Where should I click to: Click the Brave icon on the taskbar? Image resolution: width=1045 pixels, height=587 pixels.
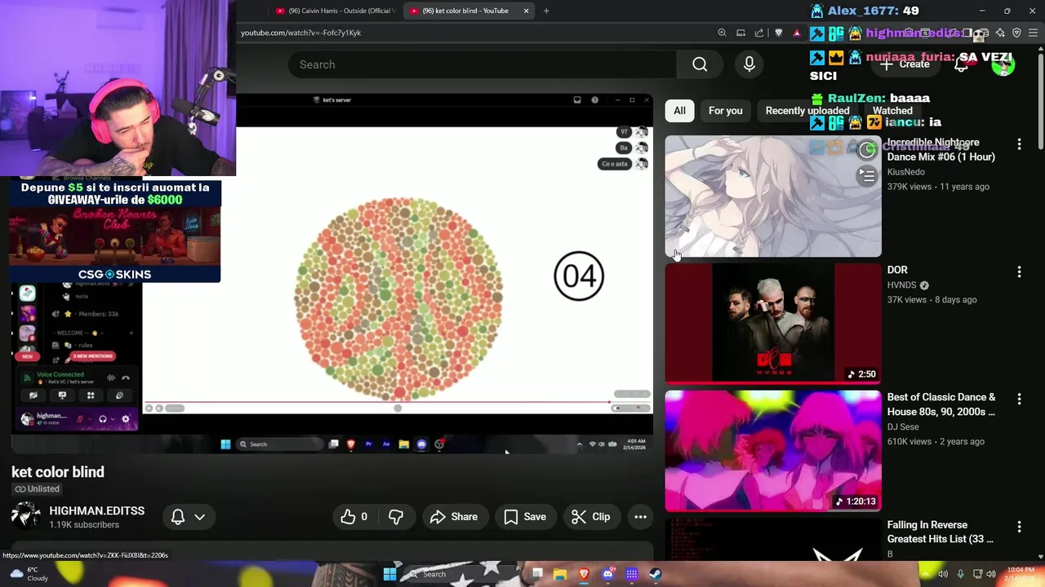pos(584,574)
